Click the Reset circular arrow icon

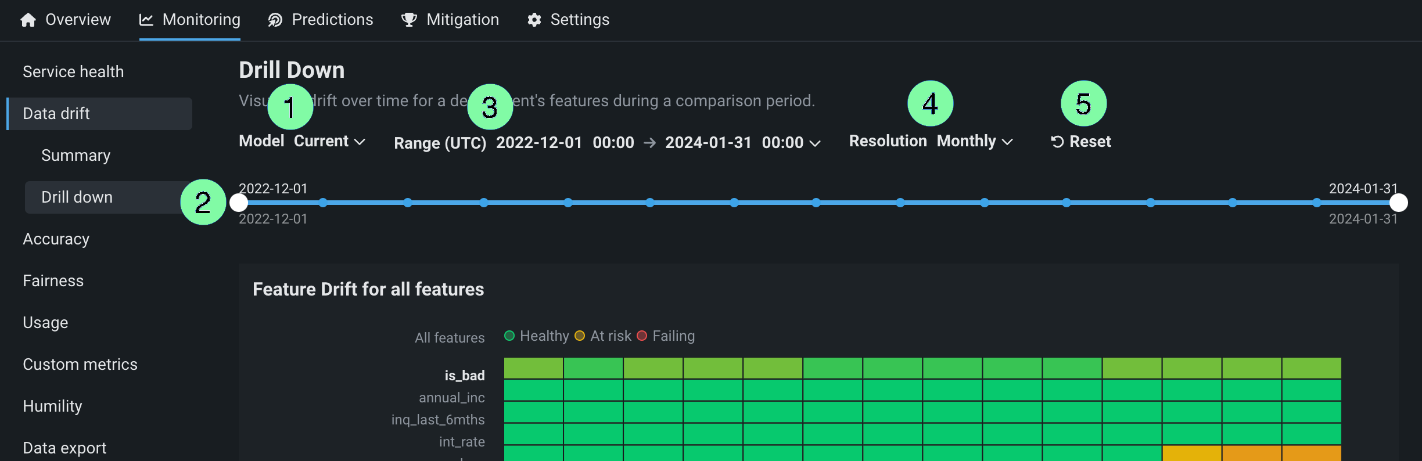pyautogui.click(x=1057, y=142)
